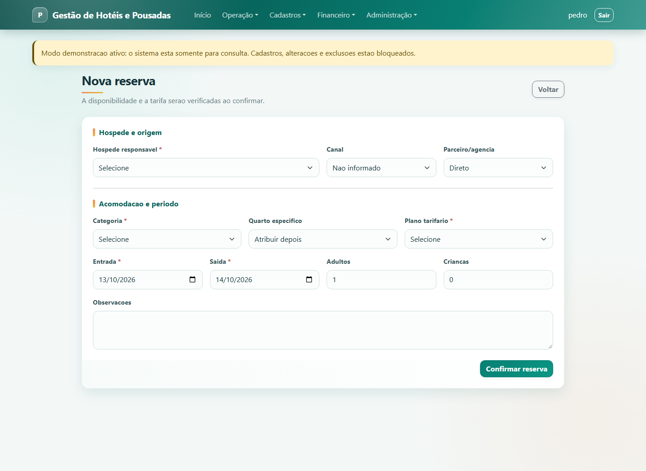Choose a Plano tarifario option
646x471 pixels.
[x=479, y=239]
